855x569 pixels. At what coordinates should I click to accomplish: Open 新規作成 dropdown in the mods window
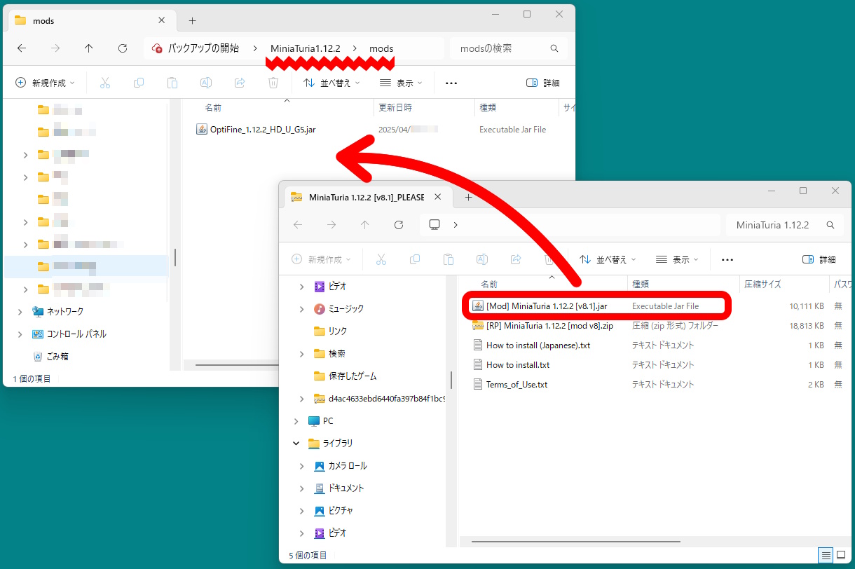pos(45,83)
